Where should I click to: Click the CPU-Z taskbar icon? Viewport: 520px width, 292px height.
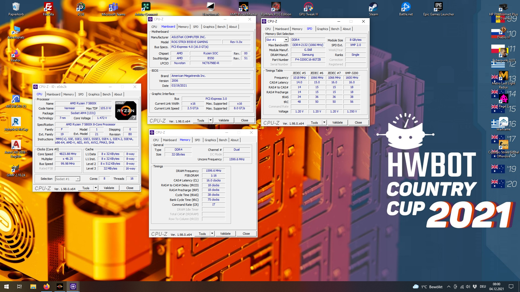73,287
